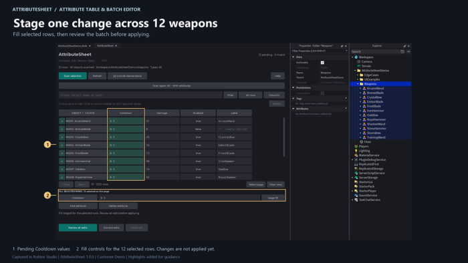Collapse the Permissions section in Properties
468x263 pixels.
click(293, 87)
